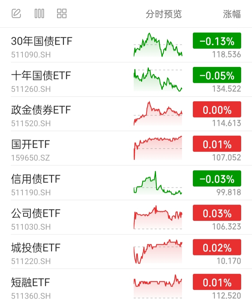The image size is (252, 303).
Task: Tap the 0.03% badge of 公司债ETF
Action: pos(217,213)
